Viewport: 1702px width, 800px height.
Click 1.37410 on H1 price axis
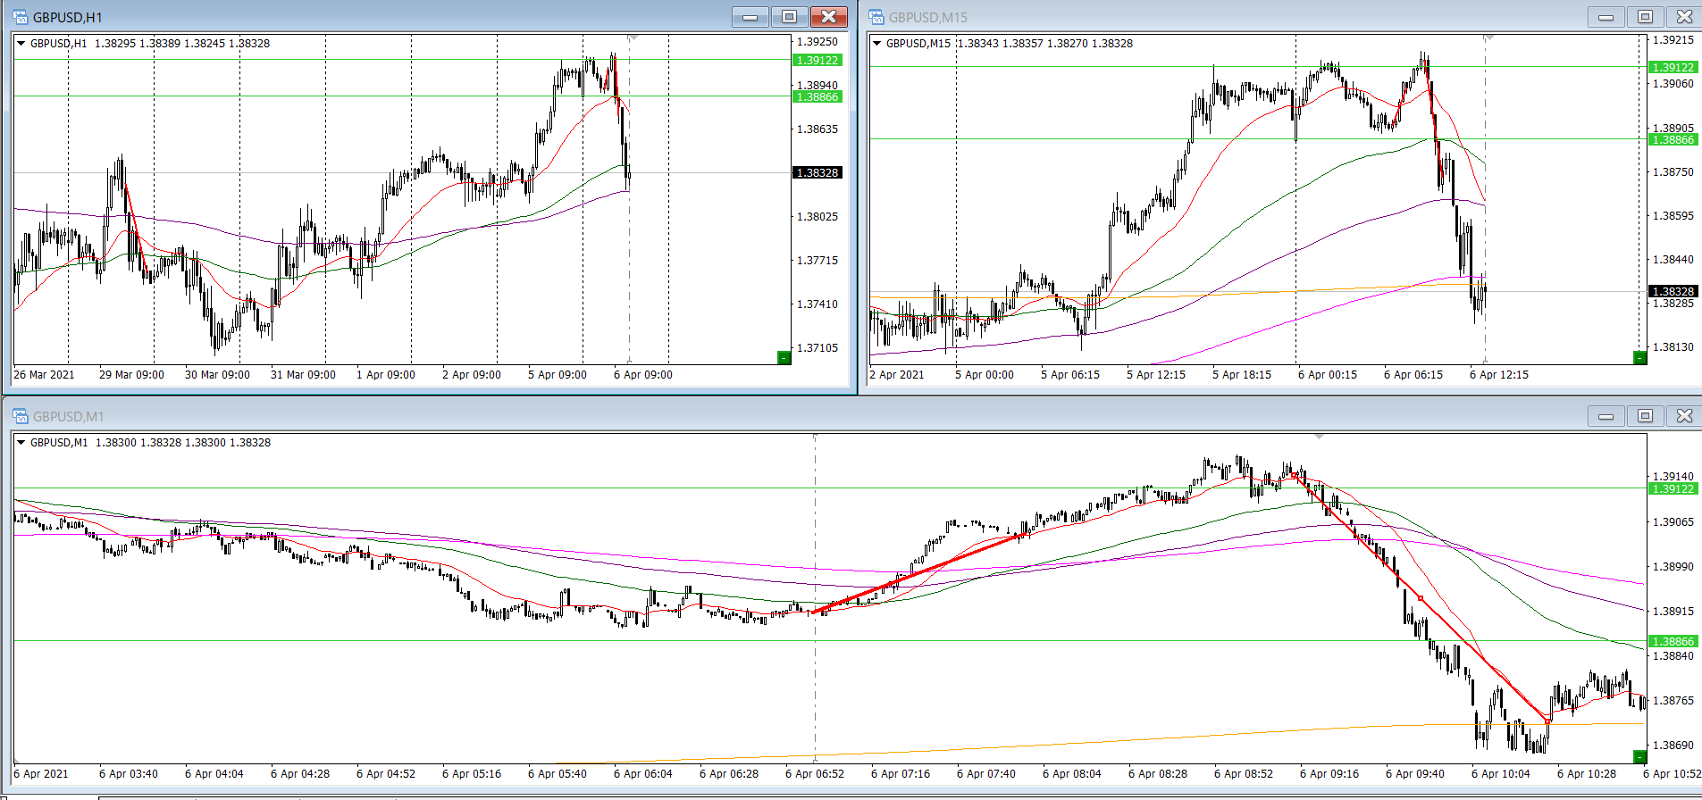[x=817, y=304]
